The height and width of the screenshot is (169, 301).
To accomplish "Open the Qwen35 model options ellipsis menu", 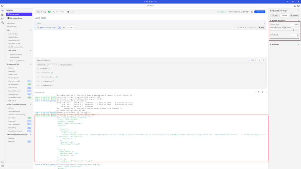I will click(x=298, y=11).
